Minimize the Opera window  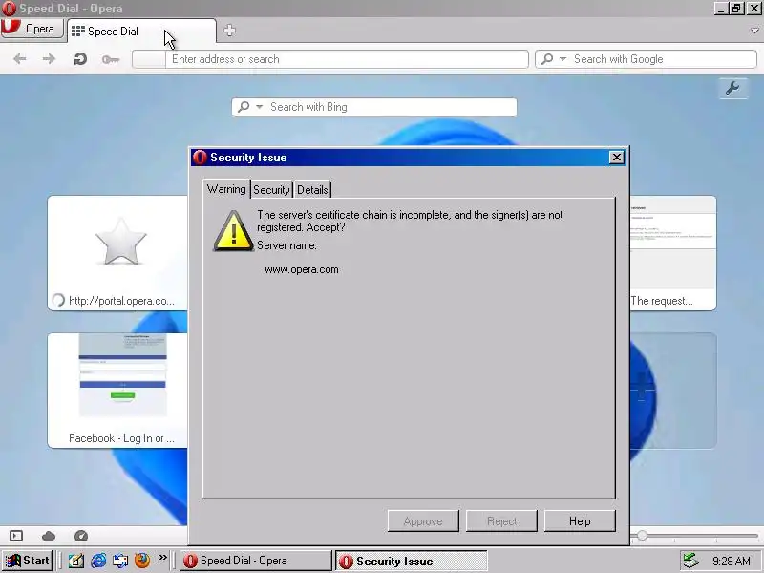click(721, 9)
